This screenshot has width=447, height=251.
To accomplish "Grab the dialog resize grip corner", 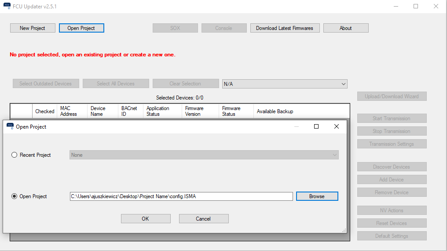I will (x=344, y=231).
